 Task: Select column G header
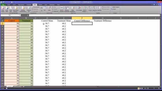coord(103,18)
